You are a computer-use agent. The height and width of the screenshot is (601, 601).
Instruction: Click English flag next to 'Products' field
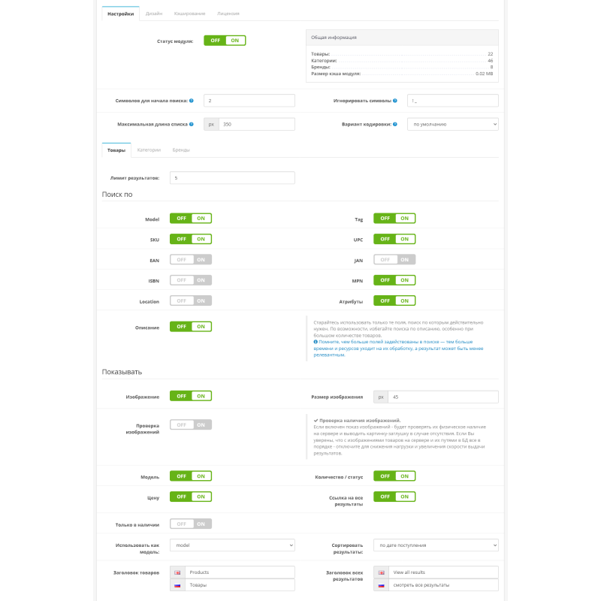point(177,572)
